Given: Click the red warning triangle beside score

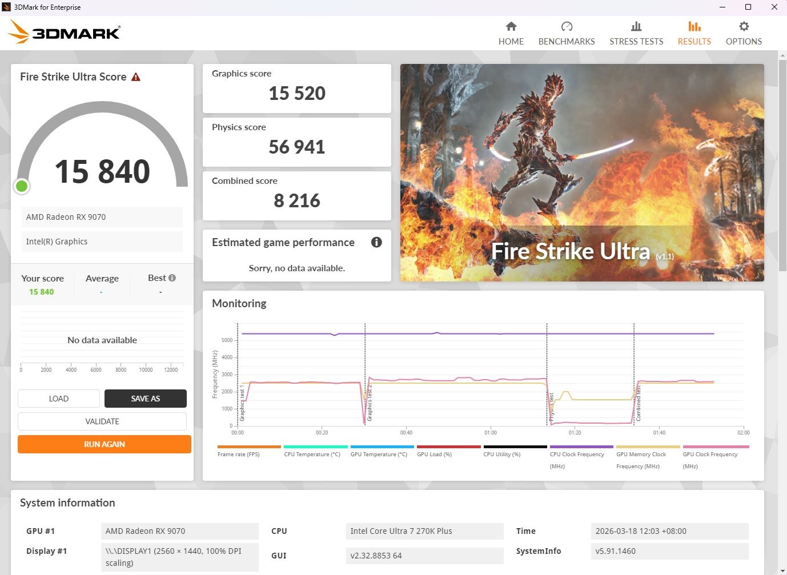Looking at the screenshot, I should click(136, 77).
